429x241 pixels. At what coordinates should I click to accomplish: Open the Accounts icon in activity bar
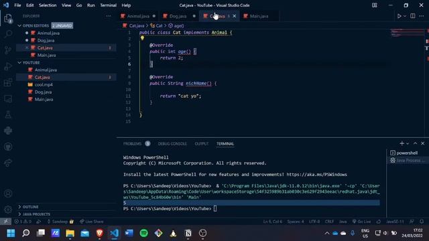(8, 193)
